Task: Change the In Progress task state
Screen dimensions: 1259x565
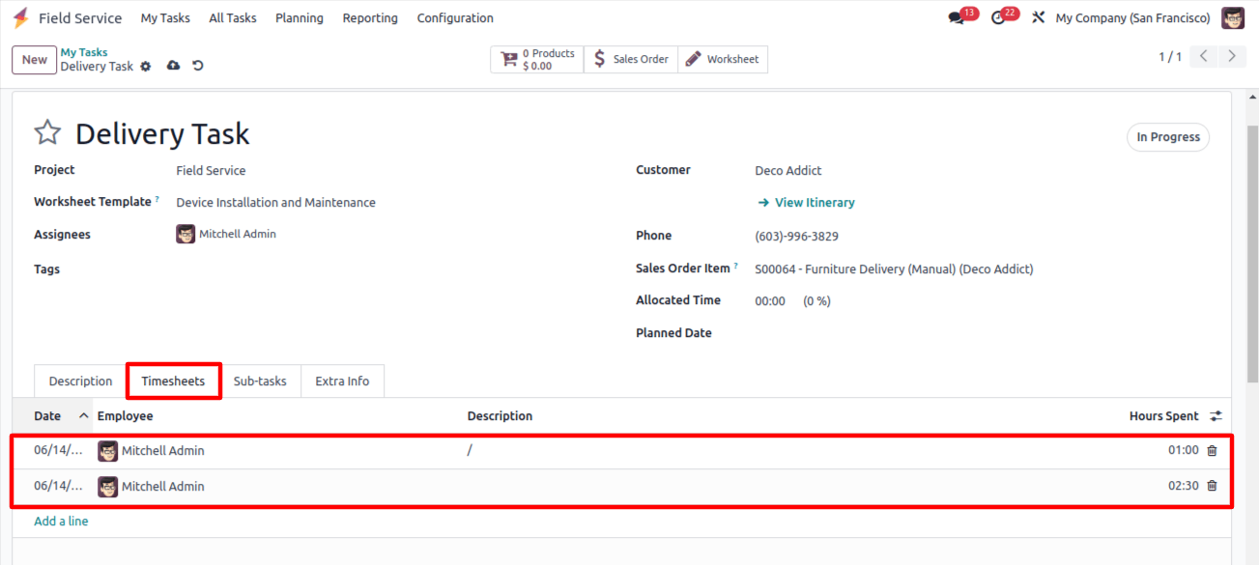Action: [x=1168, y=137]
